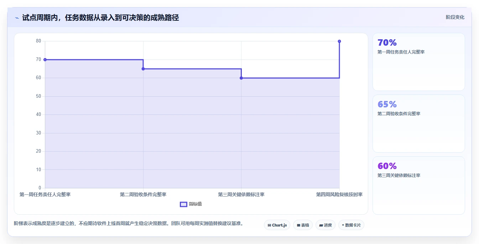Click the 指标值 legend color box
Image resolution: width=479 pixels, height=244 pixels.
click(x=183, y=204)
